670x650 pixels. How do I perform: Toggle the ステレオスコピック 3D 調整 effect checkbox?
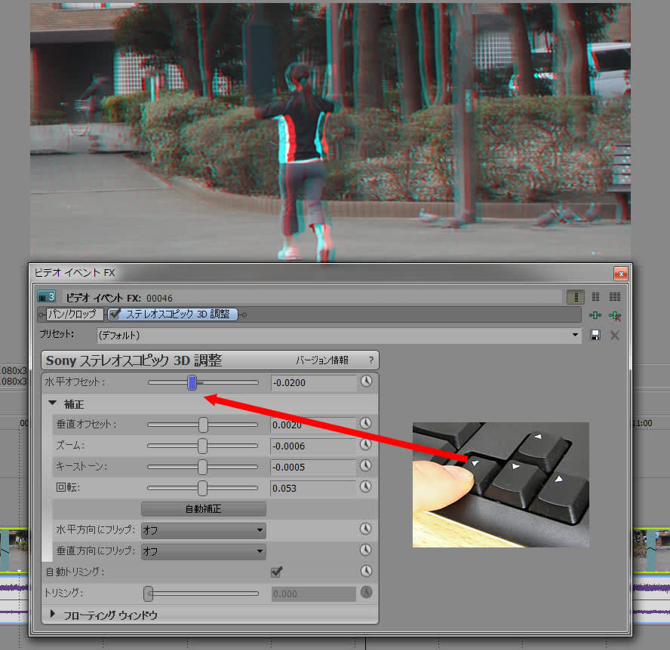115,314
